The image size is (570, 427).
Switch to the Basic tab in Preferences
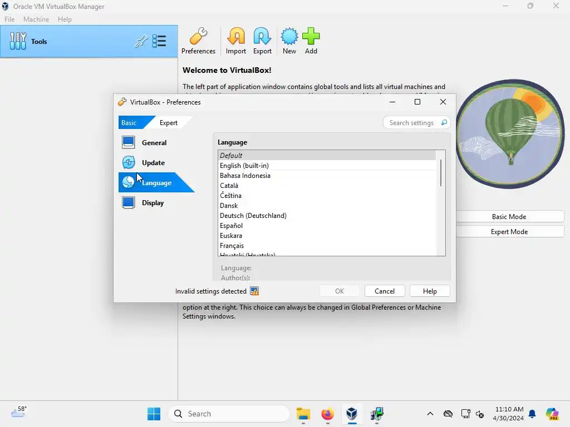(129, 123)
